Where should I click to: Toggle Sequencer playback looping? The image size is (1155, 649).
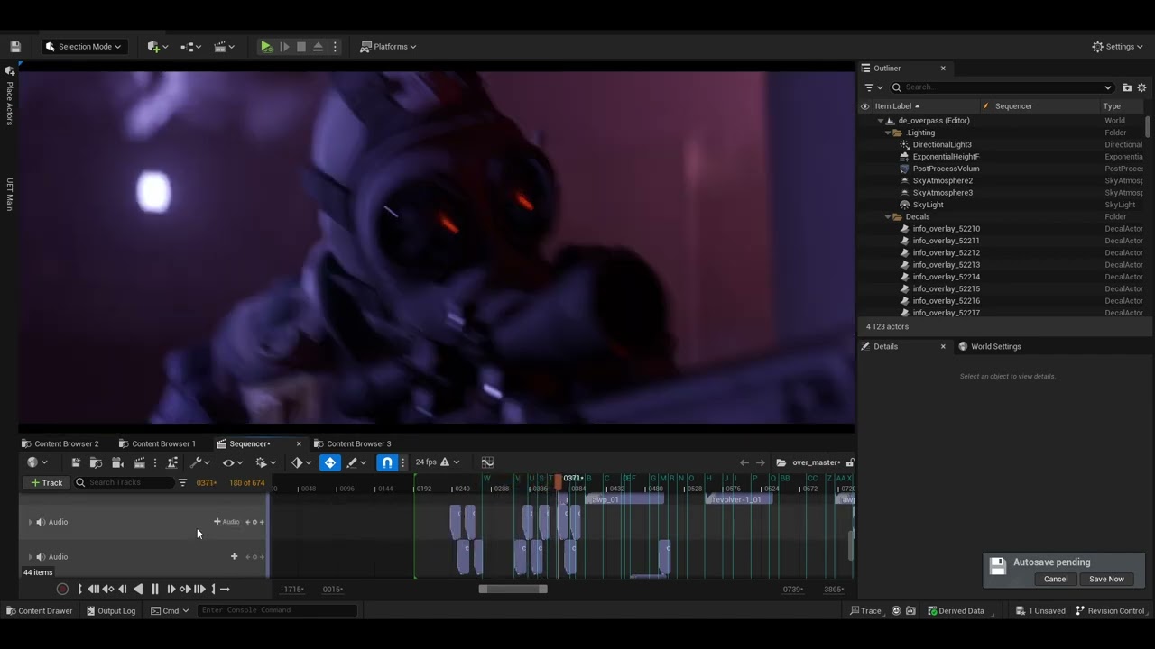click(225, 590)
